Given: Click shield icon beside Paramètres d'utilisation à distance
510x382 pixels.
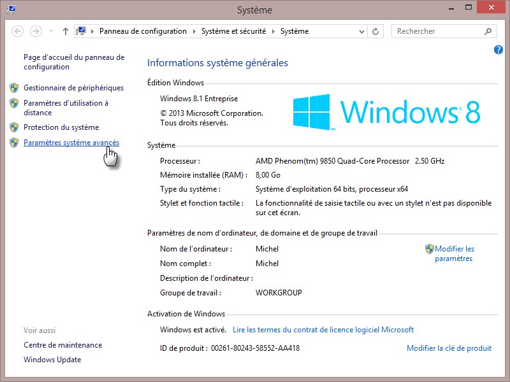Looking at the screenshot, I should 14,103.
